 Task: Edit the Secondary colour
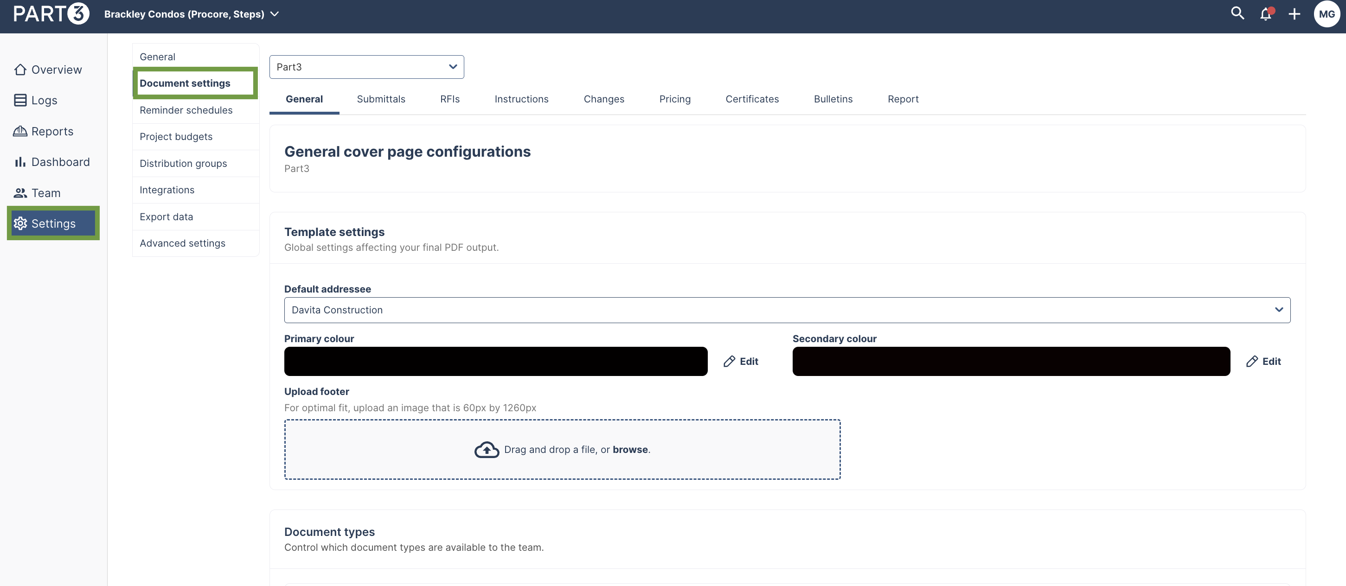coord(1263,362)
